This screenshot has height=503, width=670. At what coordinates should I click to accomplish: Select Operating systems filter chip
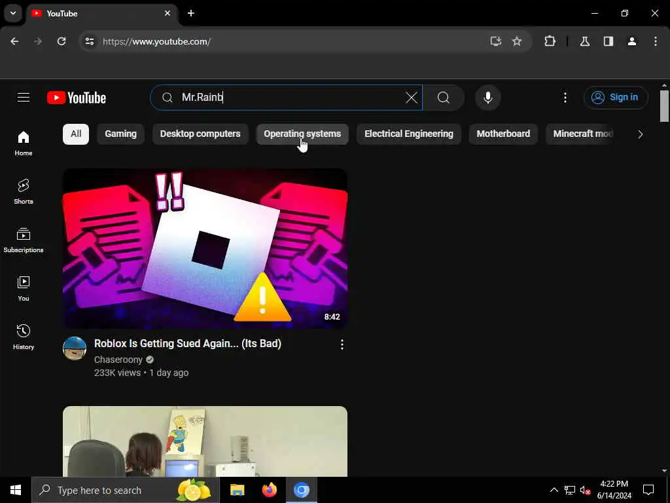tap(302, 134)
